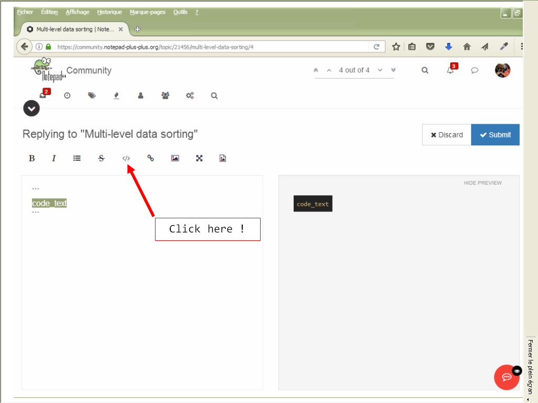
Task: Toggle fullscreen composer mode icon
Action: 199,158
